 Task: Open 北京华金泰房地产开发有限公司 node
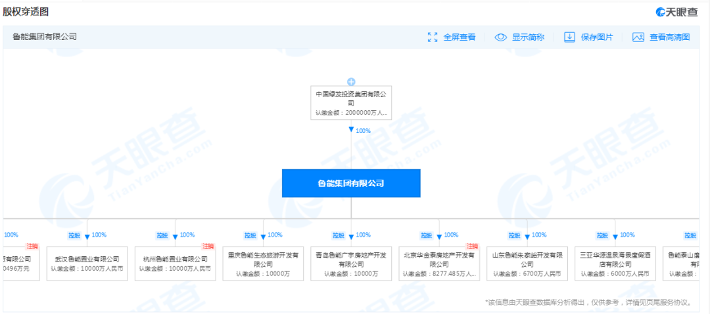[438, 264]
